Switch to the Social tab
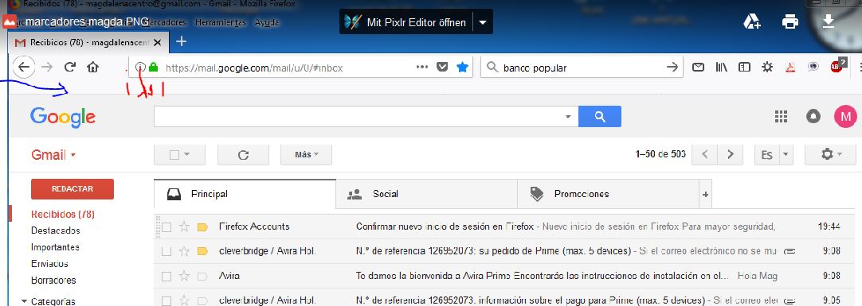 tap(426, 194)
